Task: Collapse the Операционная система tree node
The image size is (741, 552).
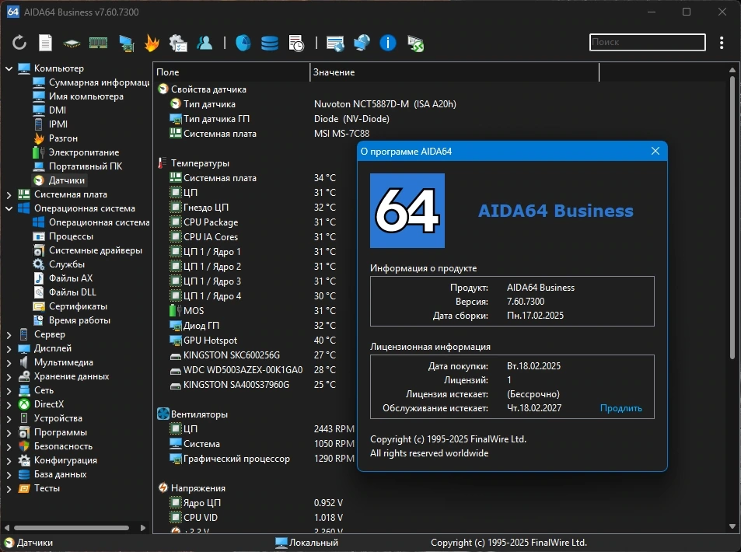Action: (x=9, y=208)
